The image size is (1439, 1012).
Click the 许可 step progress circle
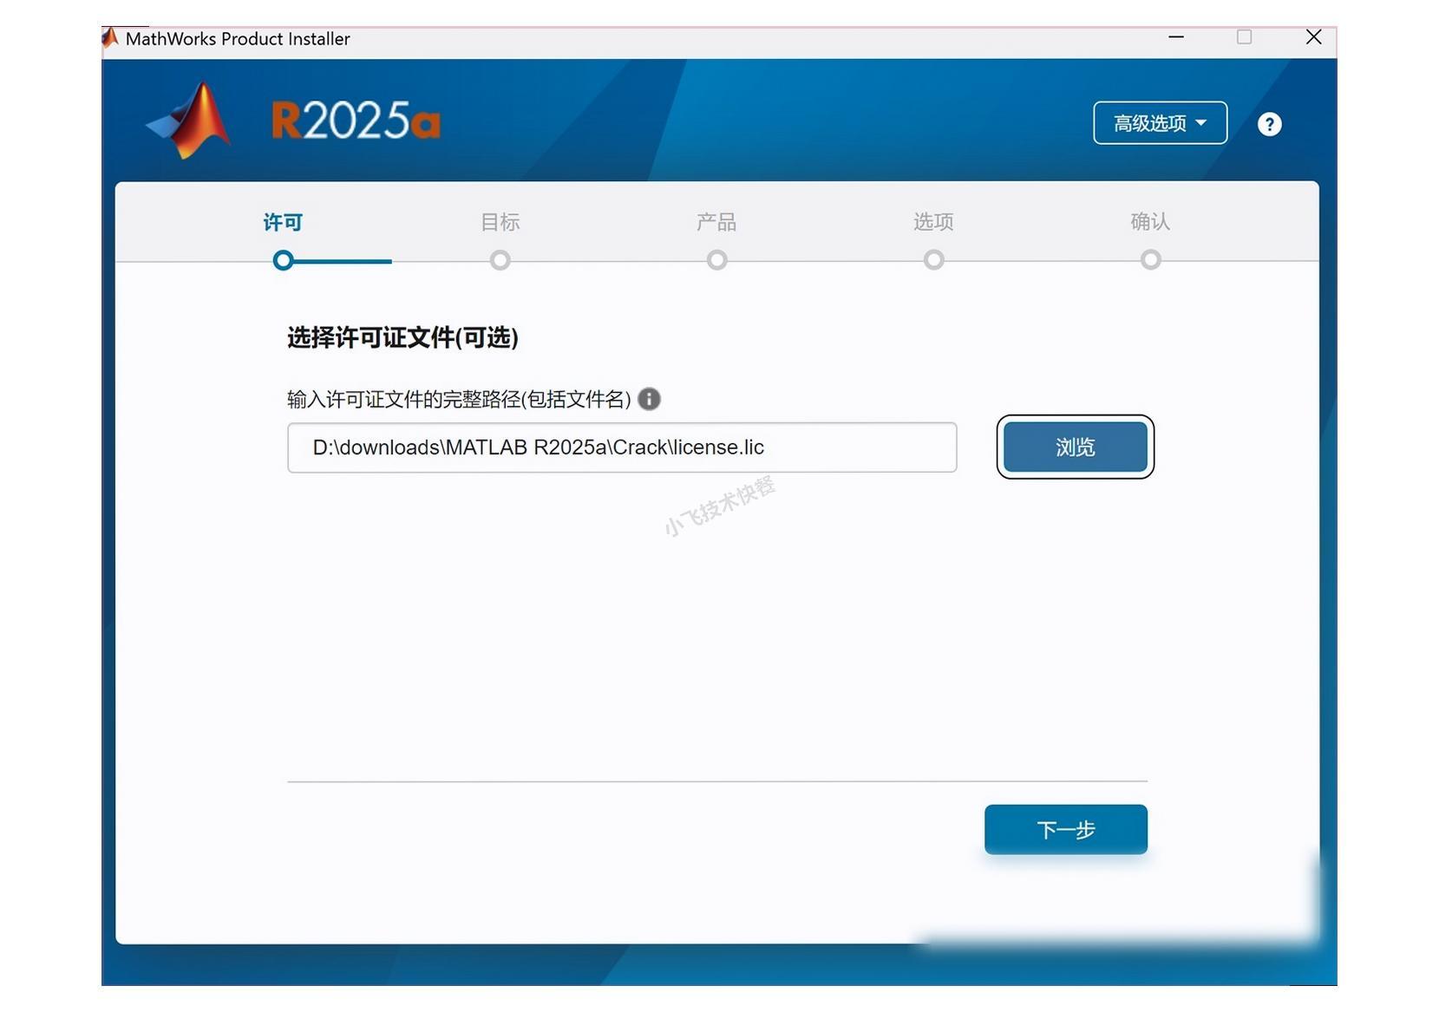(283, 260)
